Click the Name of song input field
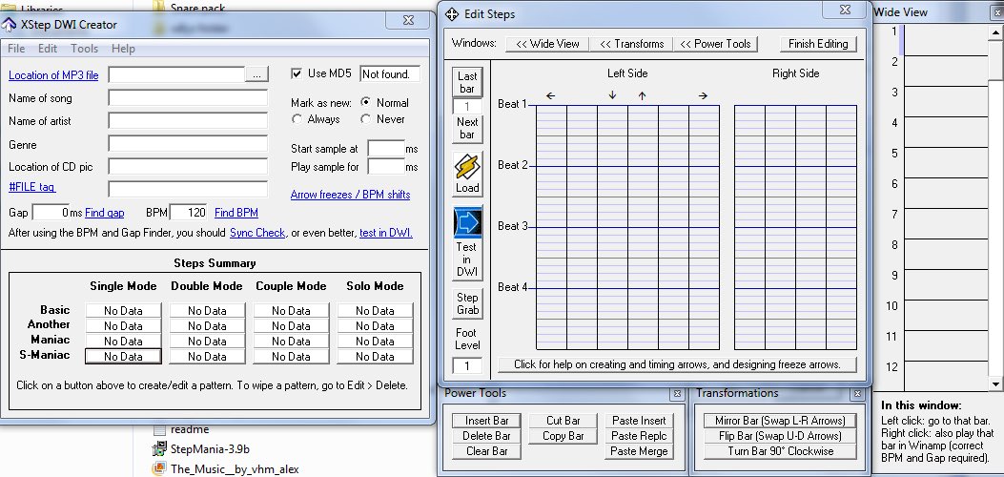The width and height of the screenshot is (1004, 477). tap(188, 98)
